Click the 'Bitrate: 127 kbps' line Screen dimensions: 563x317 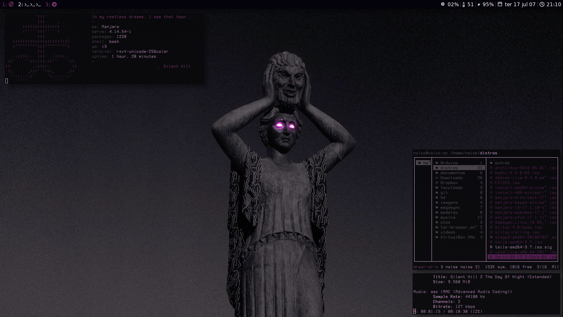(x=454, y=307)
